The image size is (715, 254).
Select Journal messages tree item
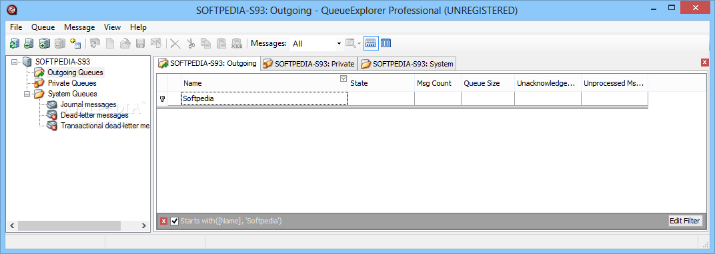(89, 105)
